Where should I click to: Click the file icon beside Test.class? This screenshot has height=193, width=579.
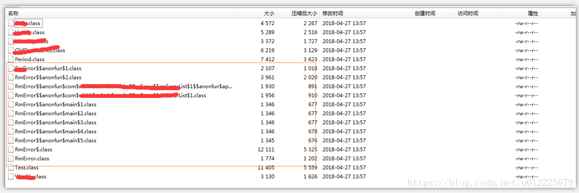click(x=11, y=168)
